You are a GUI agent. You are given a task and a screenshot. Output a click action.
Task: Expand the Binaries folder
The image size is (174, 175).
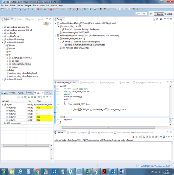coord(5,46)
